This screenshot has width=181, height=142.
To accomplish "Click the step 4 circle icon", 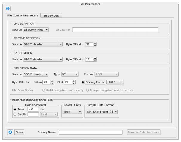I will point(10,132).
